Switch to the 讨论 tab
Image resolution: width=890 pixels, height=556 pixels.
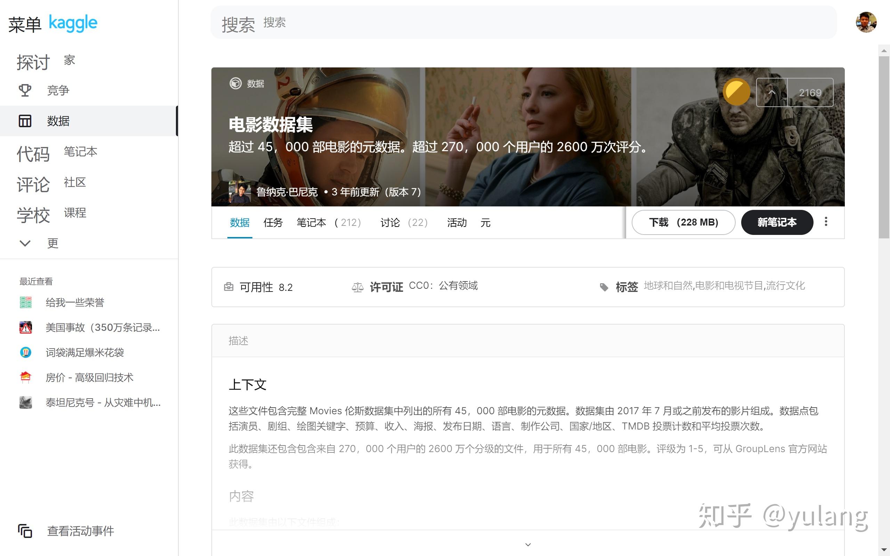tap(390, 222)
